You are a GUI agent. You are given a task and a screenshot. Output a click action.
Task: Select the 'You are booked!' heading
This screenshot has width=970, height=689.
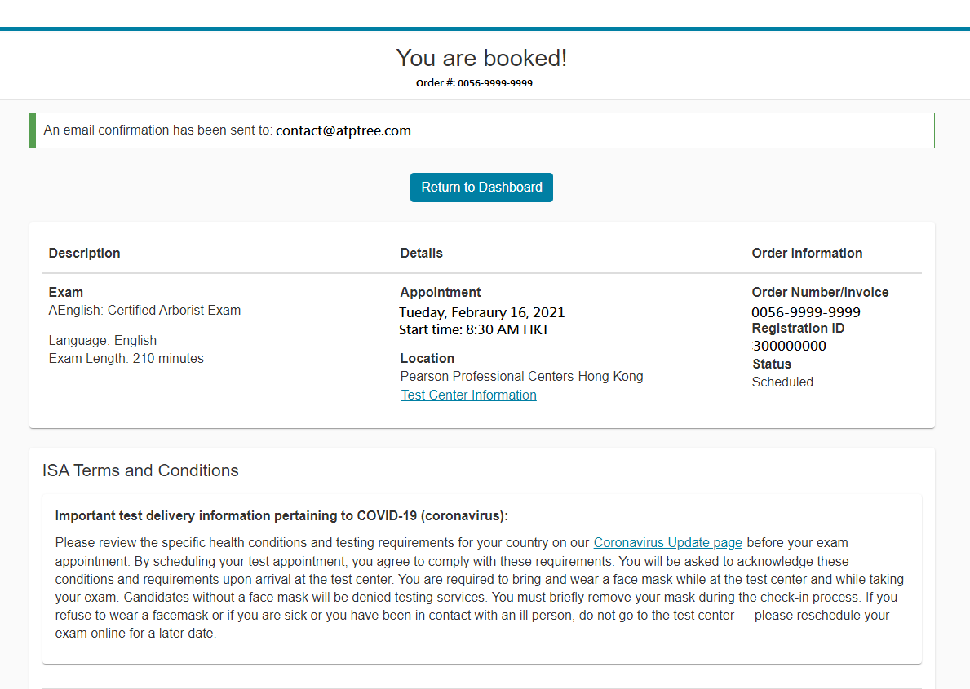(481, 58)
